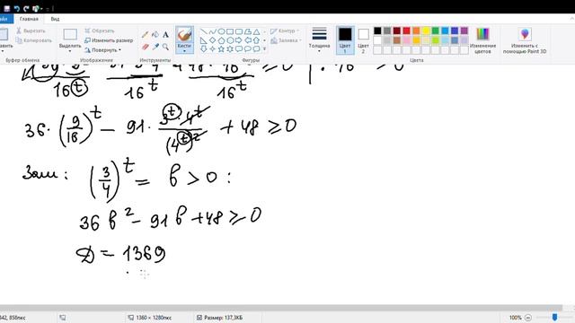This screenshot has height=323, width=575.
Task: Select the Pencil tool
Action: 146,35
